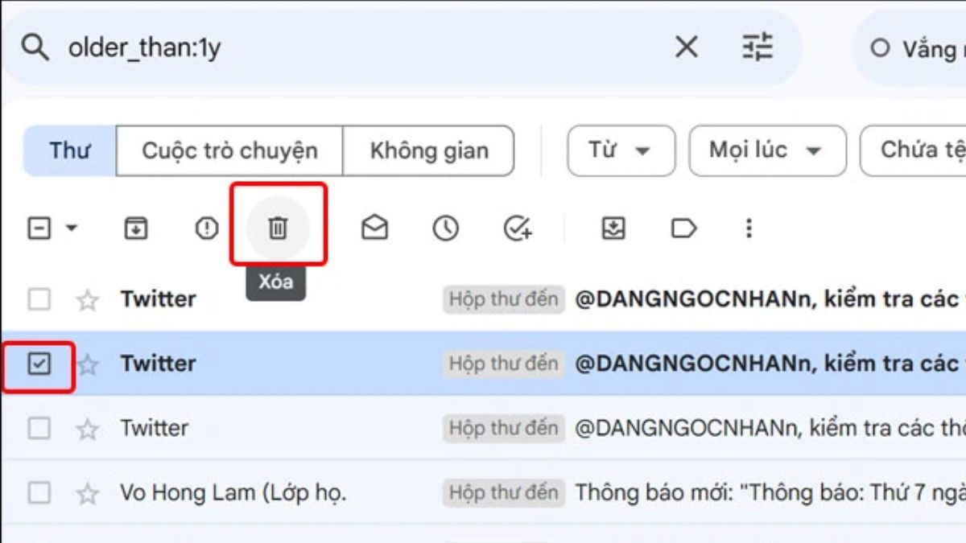The height and width of the screenshot is (543, 966).
Task: Select the Move to icon
Action: point(613,228)
